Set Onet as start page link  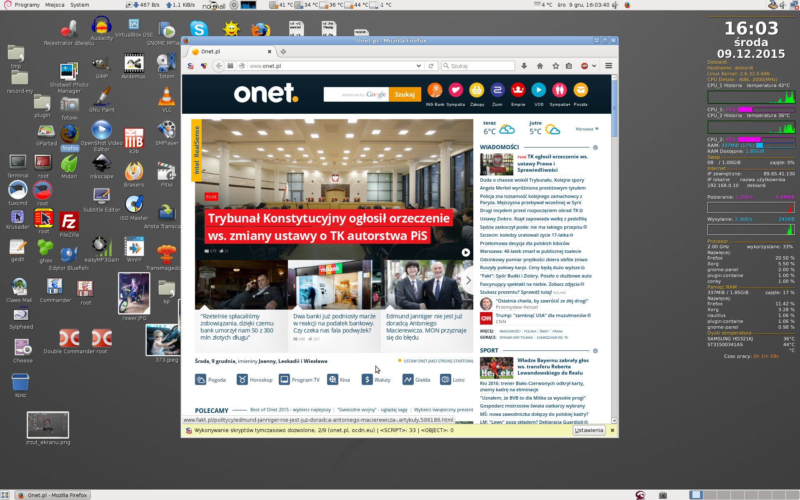(x=438, y=361)
